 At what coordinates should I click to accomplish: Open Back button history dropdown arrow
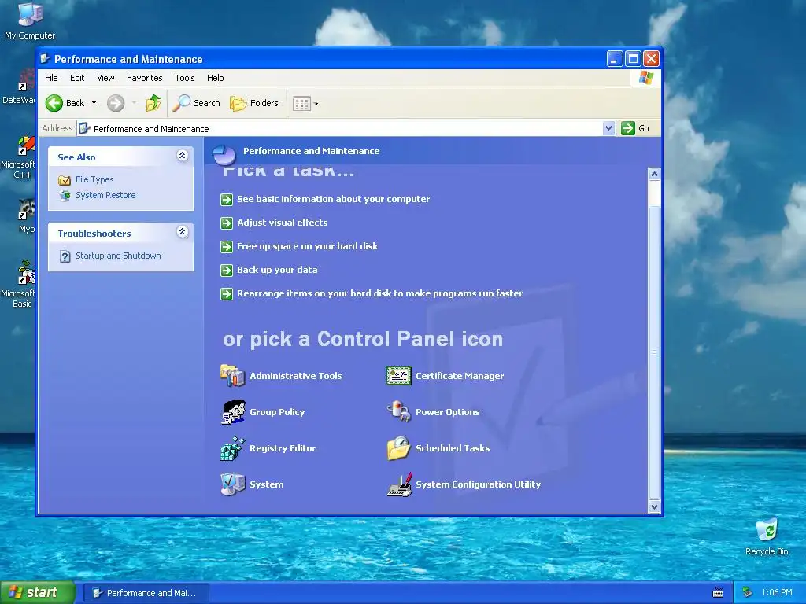pyautogui.click(x=94, y=103)
